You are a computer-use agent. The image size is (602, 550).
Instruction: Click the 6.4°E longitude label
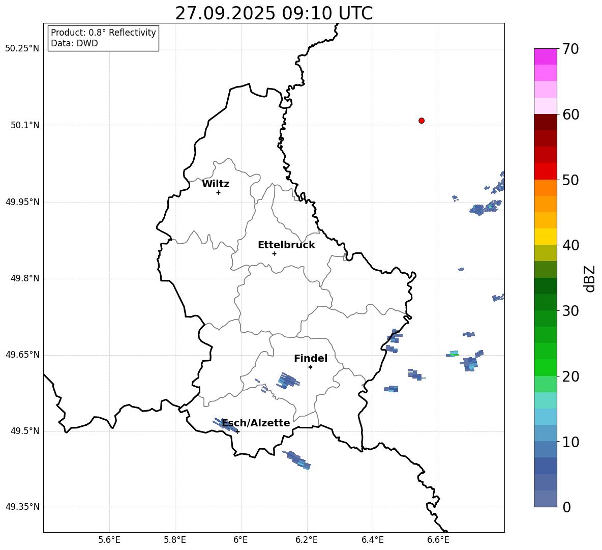click(372, 540)
